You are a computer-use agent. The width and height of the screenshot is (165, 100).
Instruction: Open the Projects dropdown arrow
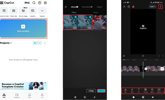click(x=11, y=43)
